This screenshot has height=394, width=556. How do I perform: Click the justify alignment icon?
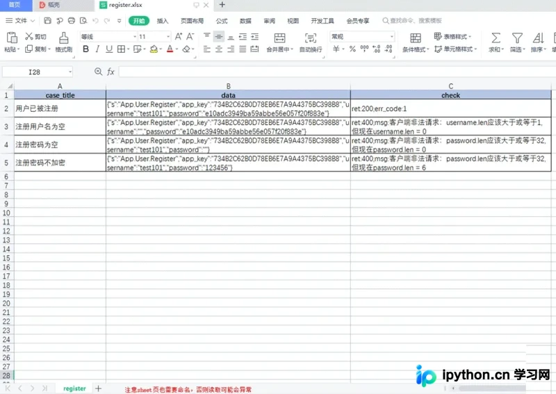click(x=243, y=49)
